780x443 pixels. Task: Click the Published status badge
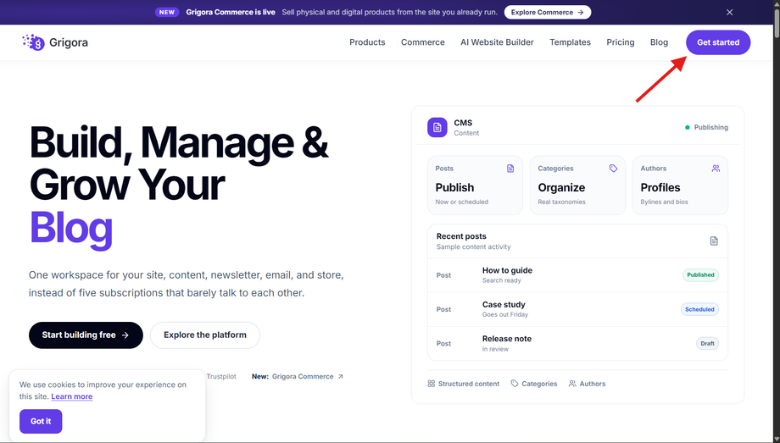pyautogui.click(x=700, y=275)
